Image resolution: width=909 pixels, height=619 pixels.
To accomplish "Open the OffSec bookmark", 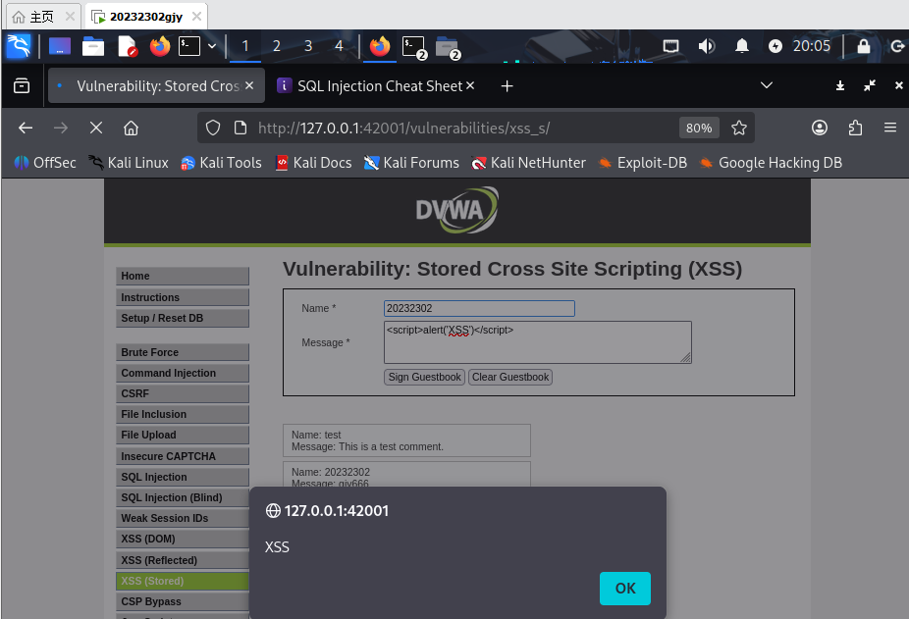I will (45, 163).
